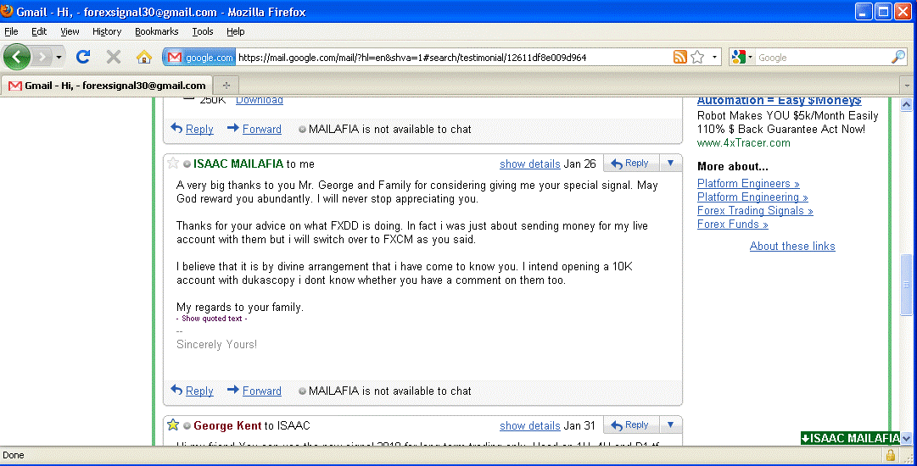Click the George Kent sender name
Screen dimensions: 917x466
227,425
